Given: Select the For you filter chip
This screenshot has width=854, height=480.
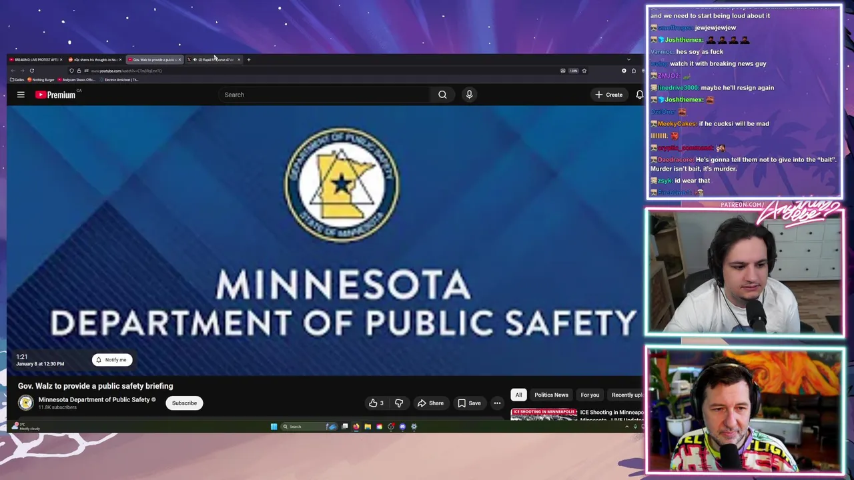Looking at the screenshot, I should coord(590,395).
